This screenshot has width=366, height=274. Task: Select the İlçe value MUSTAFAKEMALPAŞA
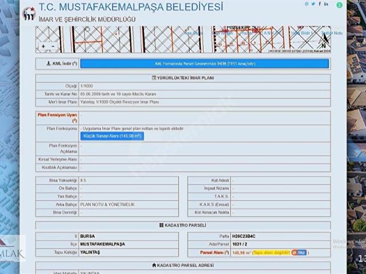click(x=102, y=244)
